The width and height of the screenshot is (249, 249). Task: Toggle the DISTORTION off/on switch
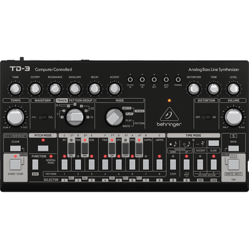[x=206, y=117]
